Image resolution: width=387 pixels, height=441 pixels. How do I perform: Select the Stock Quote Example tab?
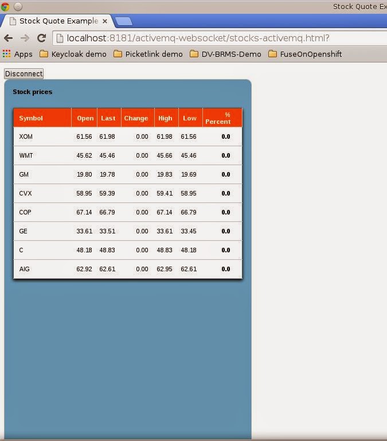pyautogui.click(x=58, y=21)
